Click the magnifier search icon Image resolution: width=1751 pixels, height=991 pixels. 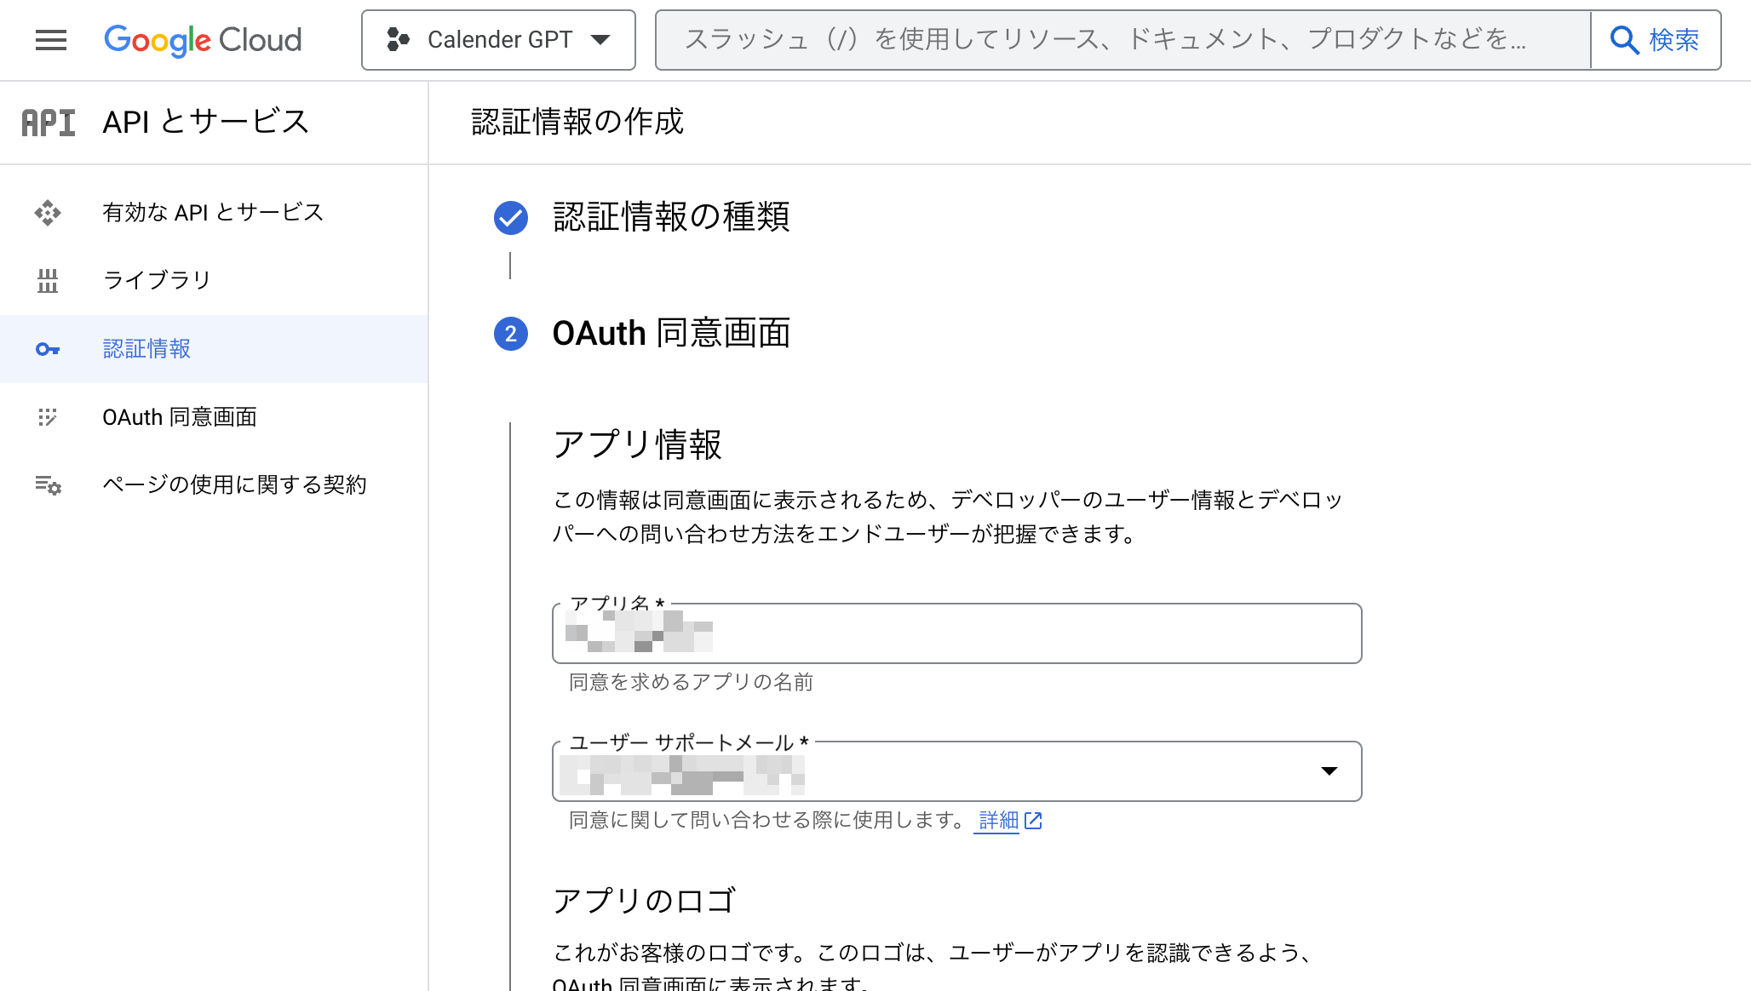click(1624, 40)
